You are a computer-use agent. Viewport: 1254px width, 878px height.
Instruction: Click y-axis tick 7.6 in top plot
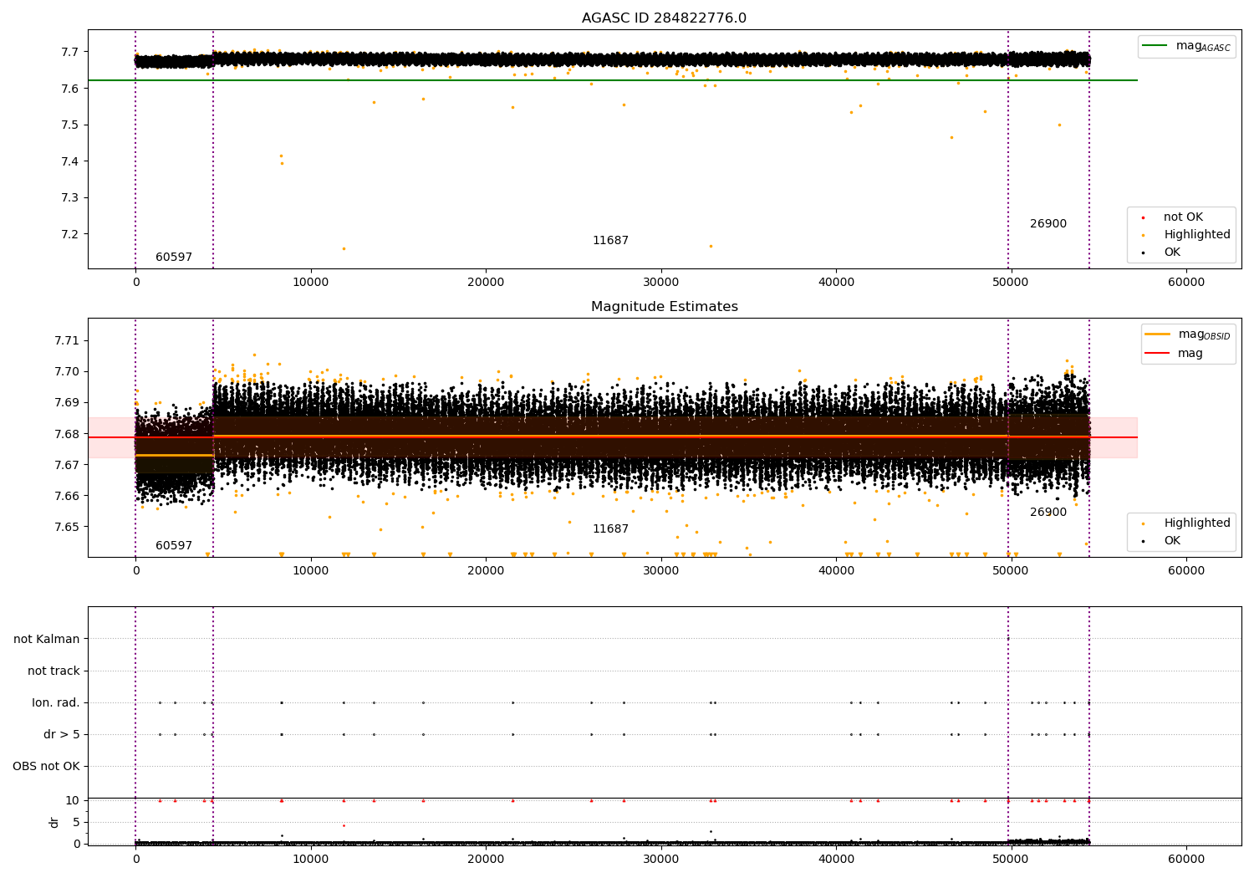(70, 89)
